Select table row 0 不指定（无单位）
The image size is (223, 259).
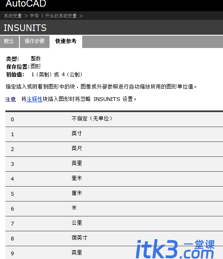coord(114,119)
